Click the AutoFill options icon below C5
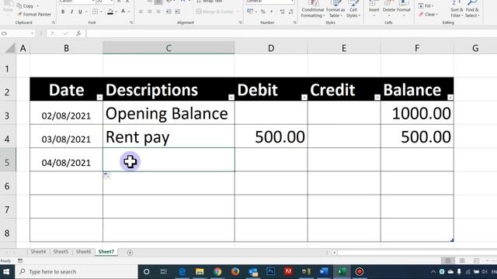The width and height of the screenshot is (497, 279). click(107, 176)
